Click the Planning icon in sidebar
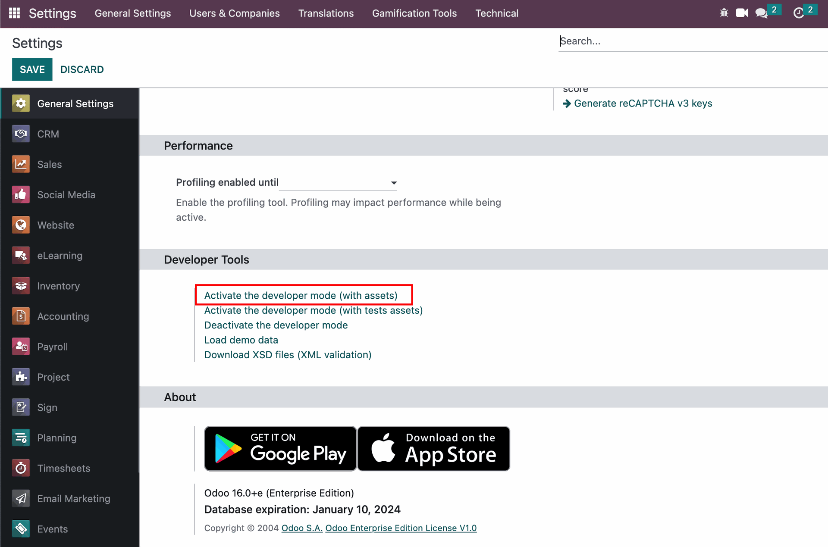This screenshot has height=547, width=828. [21, 438]
